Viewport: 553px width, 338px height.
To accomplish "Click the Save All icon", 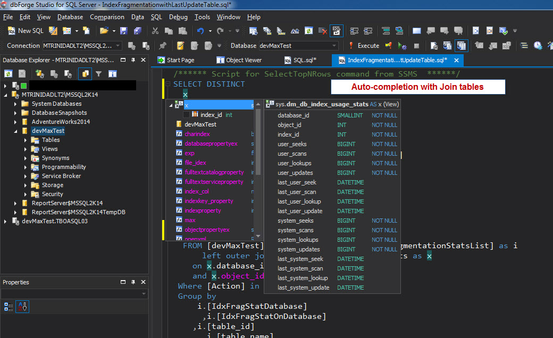I will (x=138, y=31).
